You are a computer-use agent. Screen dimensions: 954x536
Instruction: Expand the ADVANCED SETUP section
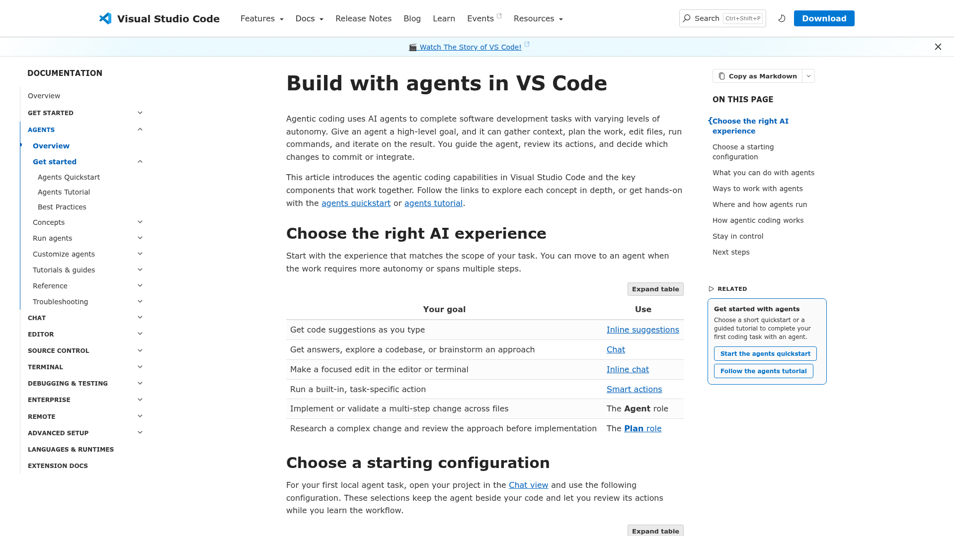[140, 432]
